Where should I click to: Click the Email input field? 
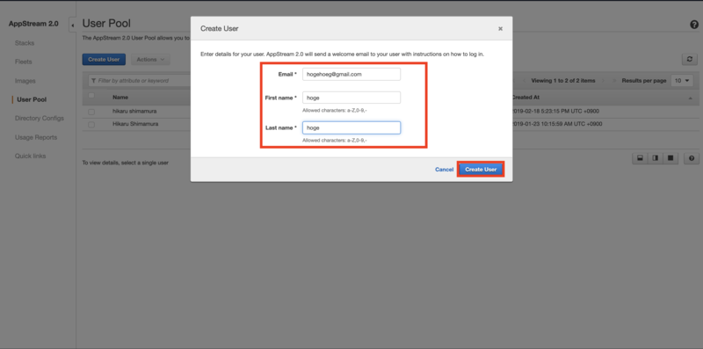coord(351,75)
